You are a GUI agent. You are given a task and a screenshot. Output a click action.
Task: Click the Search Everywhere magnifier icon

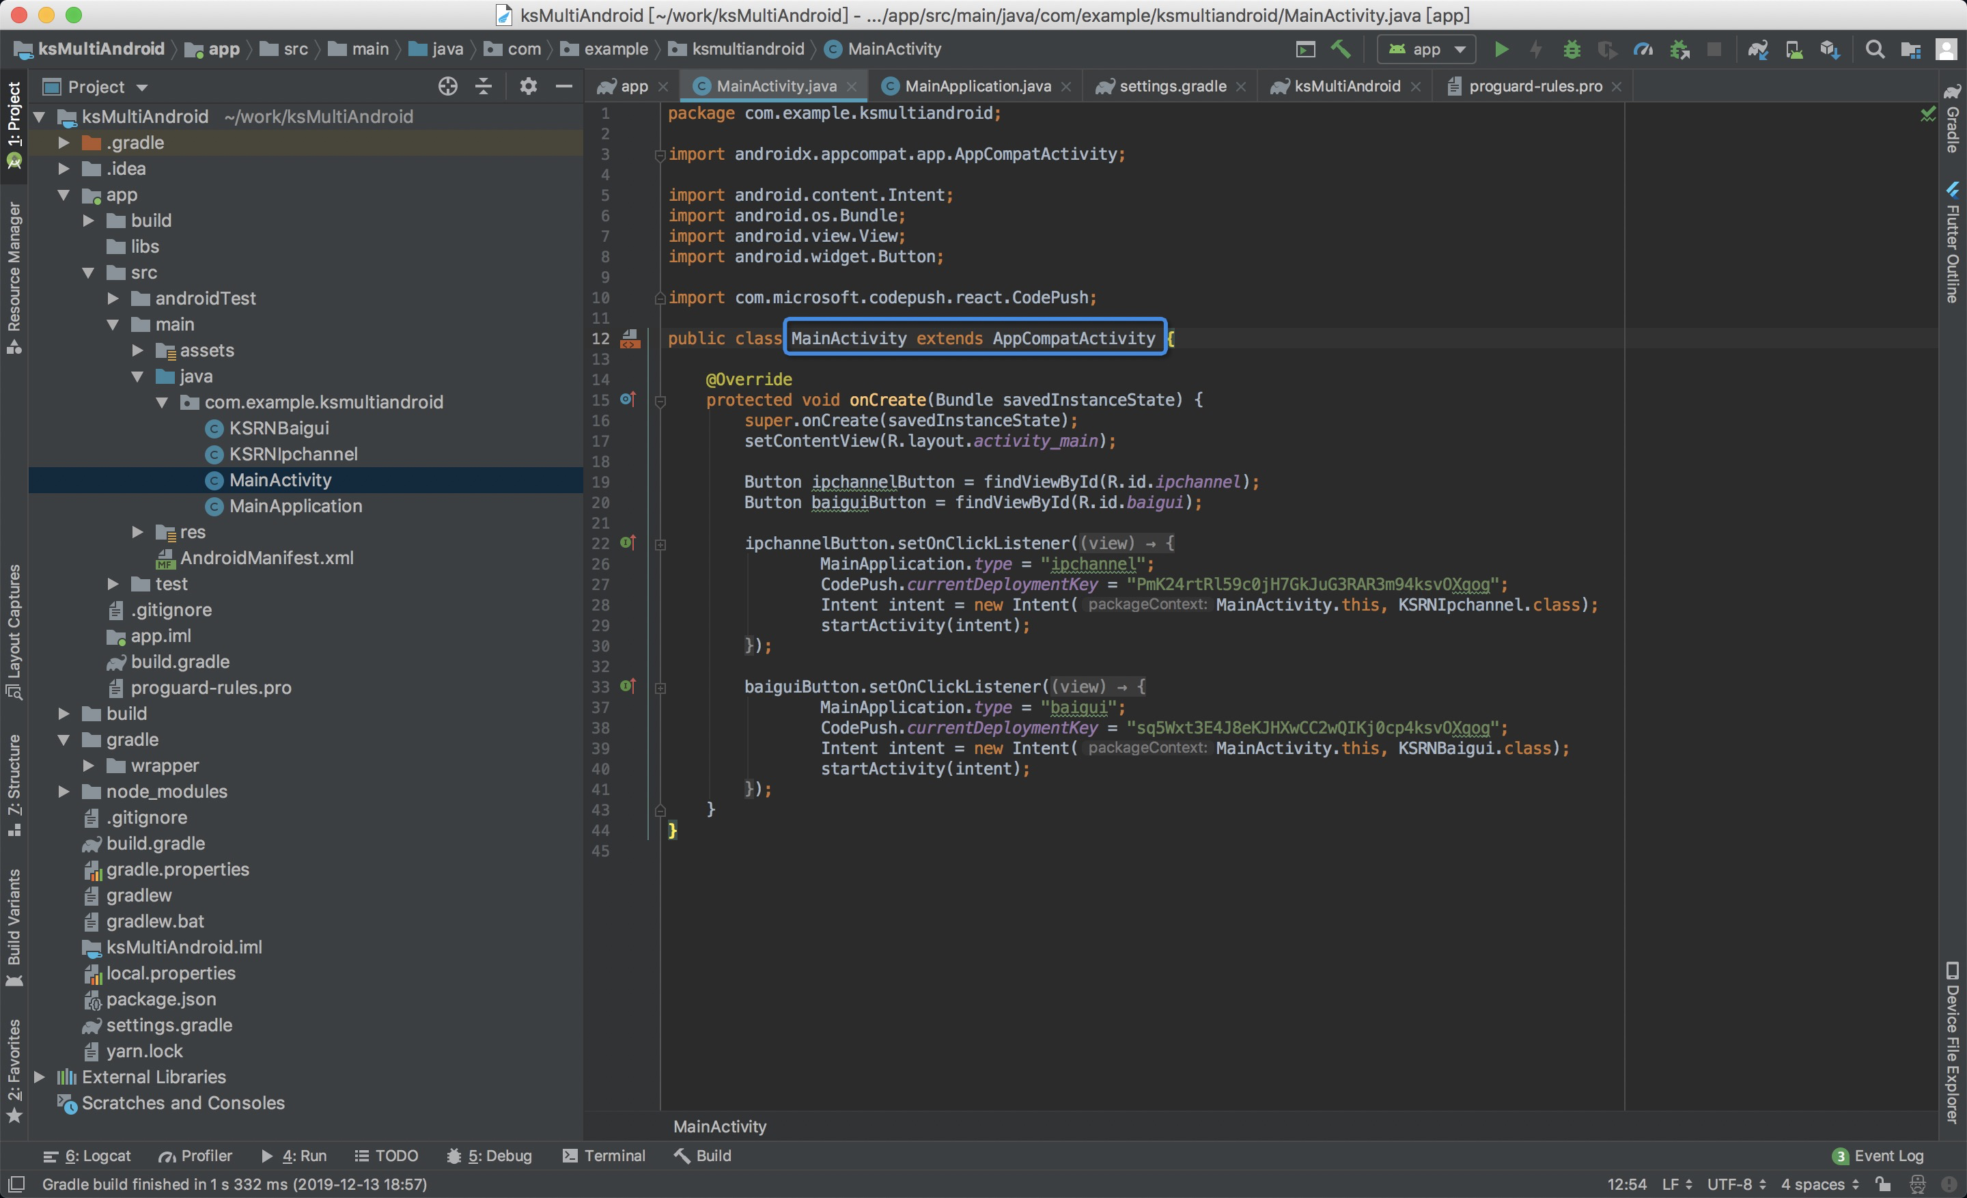[x=1874, y=49]
